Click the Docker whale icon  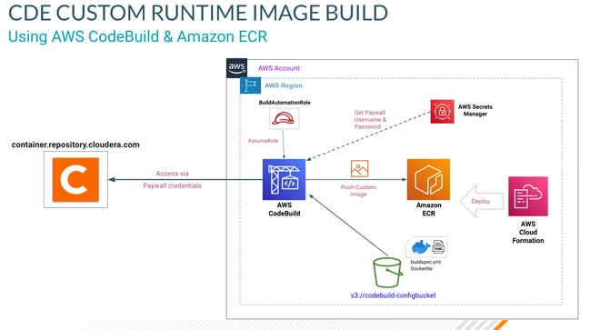(x=421, y=247)
